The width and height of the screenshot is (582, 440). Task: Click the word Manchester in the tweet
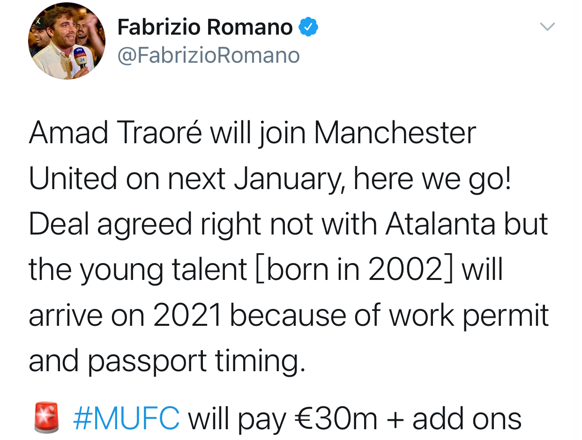395,133
